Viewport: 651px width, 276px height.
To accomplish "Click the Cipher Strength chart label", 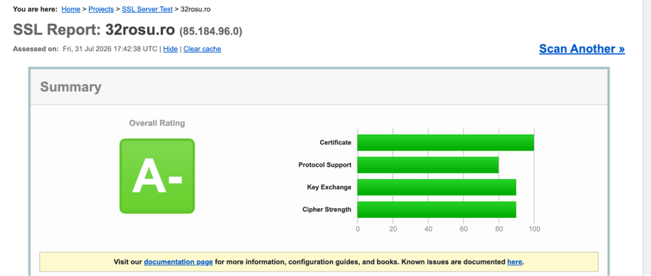I will pos(327,209).
